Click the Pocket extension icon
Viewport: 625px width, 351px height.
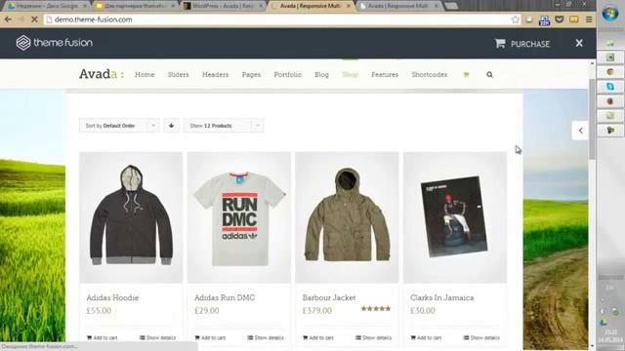[x=560, y=19]
